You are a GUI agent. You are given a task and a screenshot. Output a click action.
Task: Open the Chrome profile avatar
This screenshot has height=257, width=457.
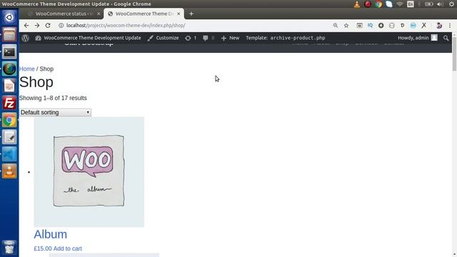(439, 26)
